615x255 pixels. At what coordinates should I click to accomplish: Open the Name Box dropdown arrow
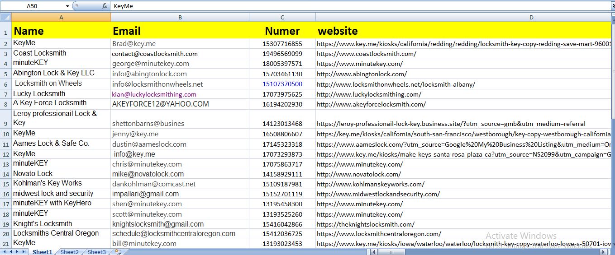point(67,6)
